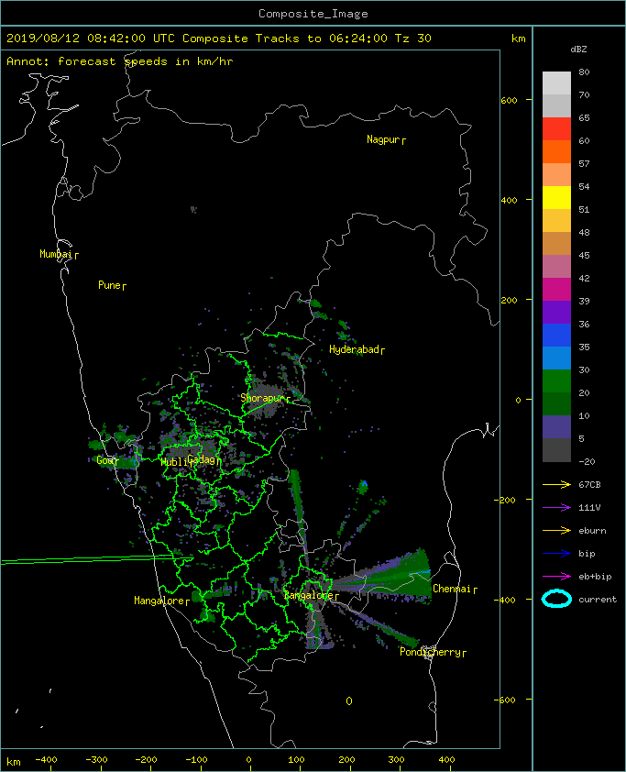The height and width of the screenshot is (772, 626).
Task: Click the timestamp 2019/08/12 08:42:00 UTC header
Action: click(91, 39)
